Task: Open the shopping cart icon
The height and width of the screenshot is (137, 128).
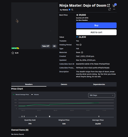Action: (x=114, y=6)
